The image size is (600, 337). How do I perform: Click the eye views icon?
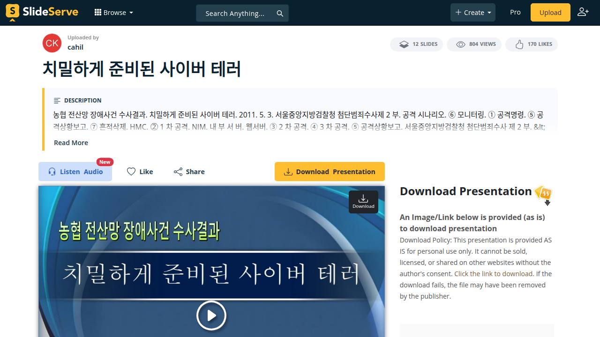pos(461,44)
